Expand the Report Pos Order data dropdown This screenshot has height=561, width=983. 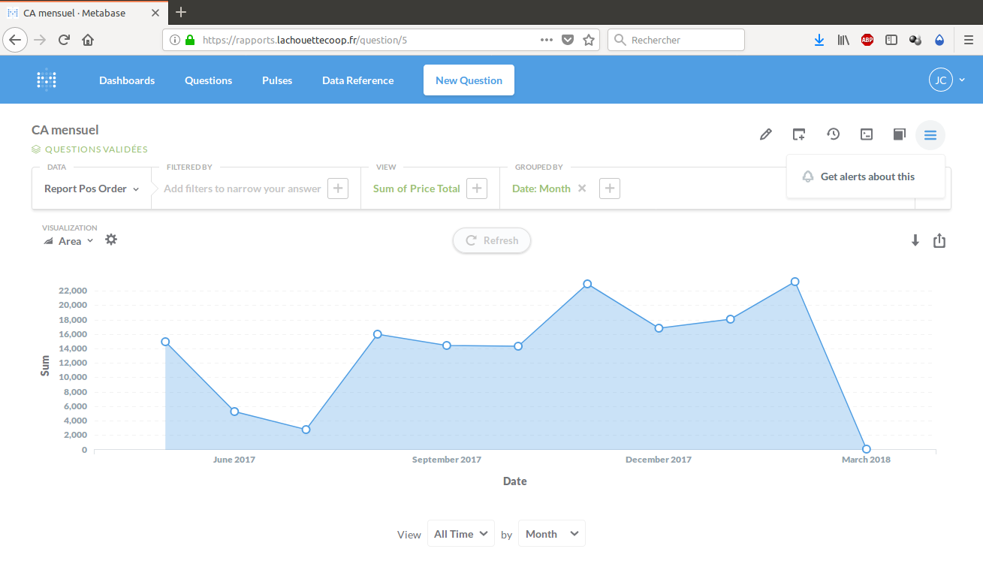point(92,189)
